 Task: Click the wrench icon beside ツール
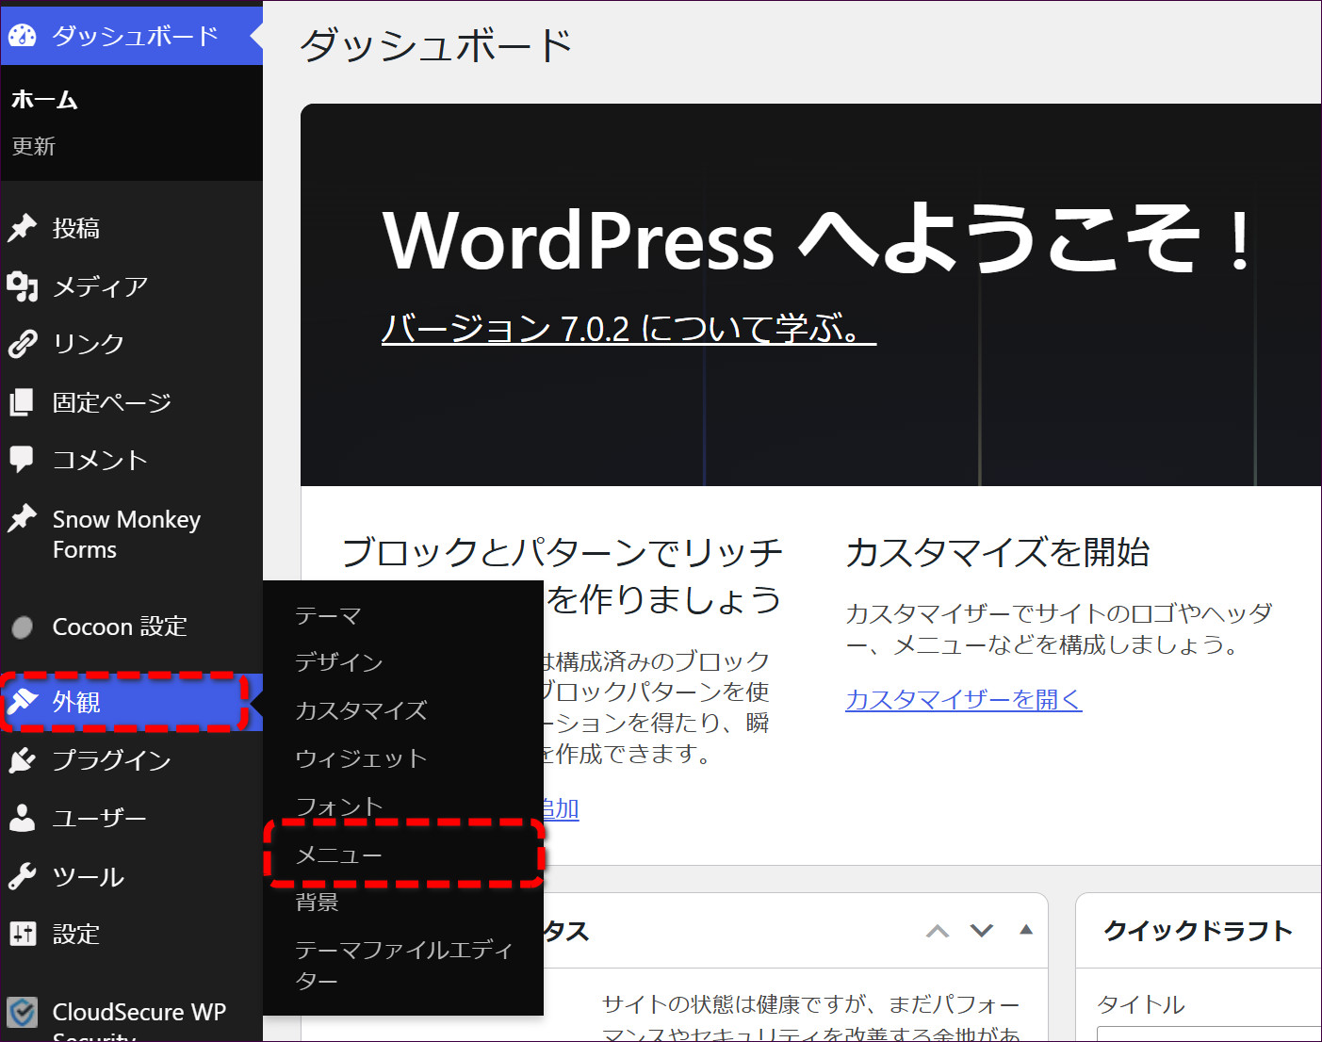pyautogui.click(x=22, y=876)
